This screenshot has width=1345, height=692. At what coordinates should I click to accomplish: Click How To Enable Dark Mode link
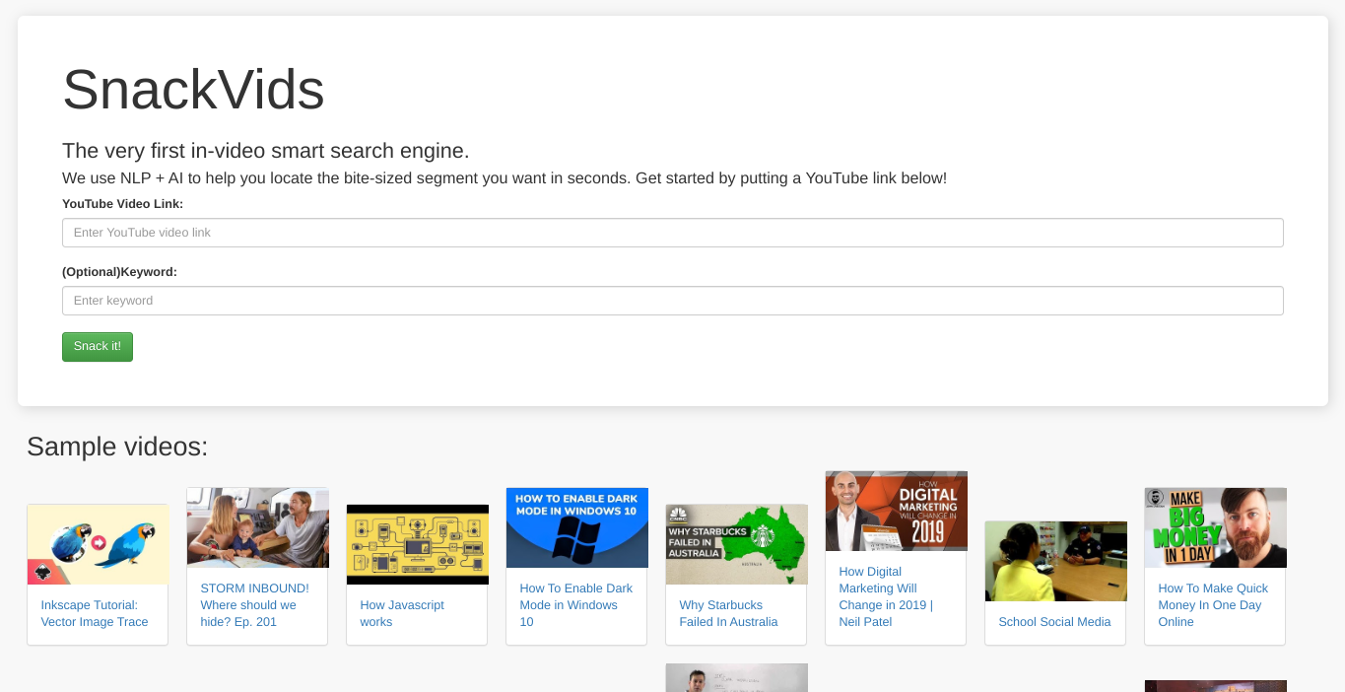pos(576,605)
